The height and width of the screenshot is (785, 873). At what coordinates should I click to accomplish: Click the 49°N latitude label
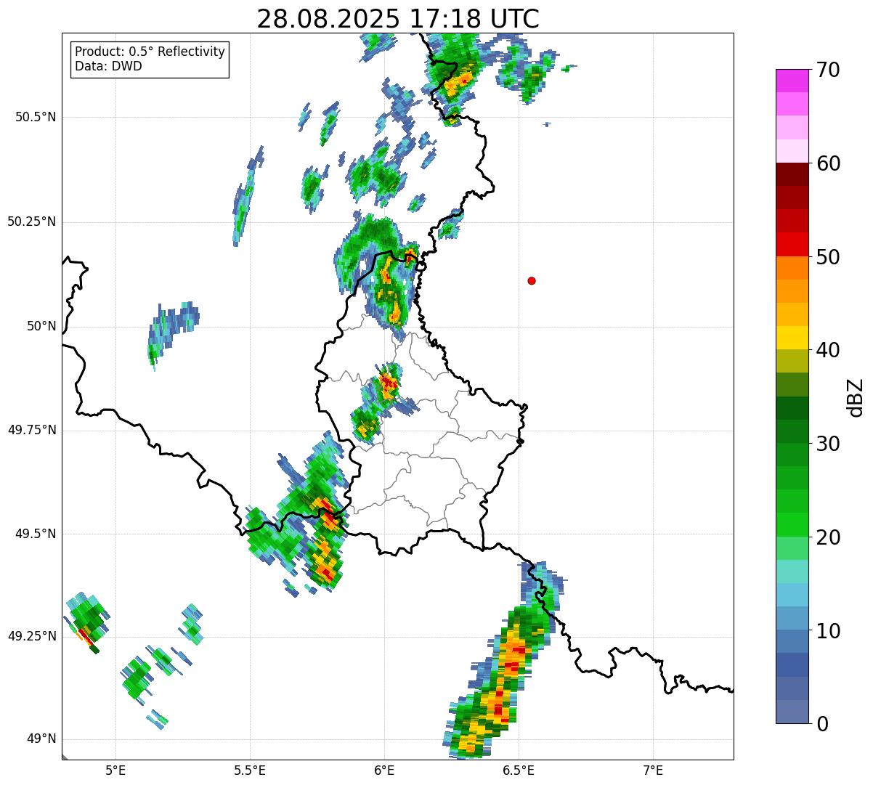pyautogui.click(x=41, y=739)
